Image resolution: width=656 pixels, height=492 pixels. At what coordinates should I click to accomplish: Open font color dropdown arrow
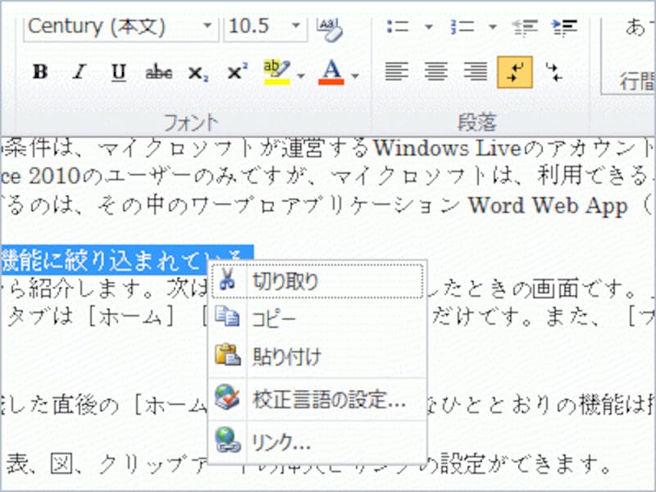click(x=355, y=75)
